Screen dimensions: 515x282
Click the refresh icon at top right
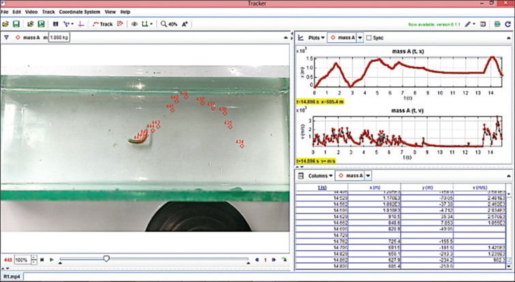click(508, 24)
